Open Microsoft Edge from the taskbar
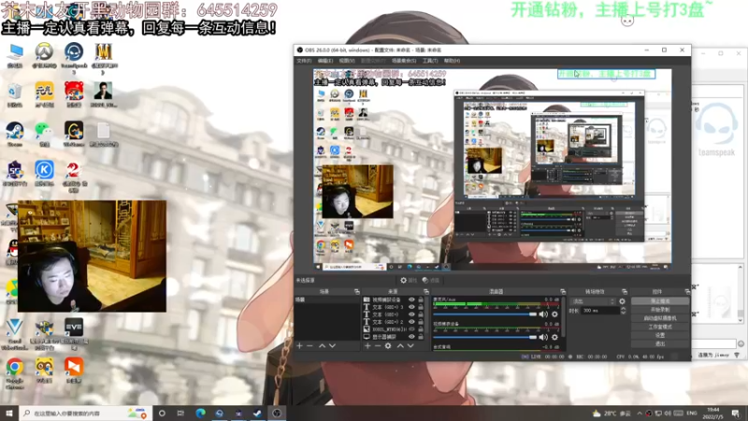This screenshot has height=421, width=748. [200, 413]
